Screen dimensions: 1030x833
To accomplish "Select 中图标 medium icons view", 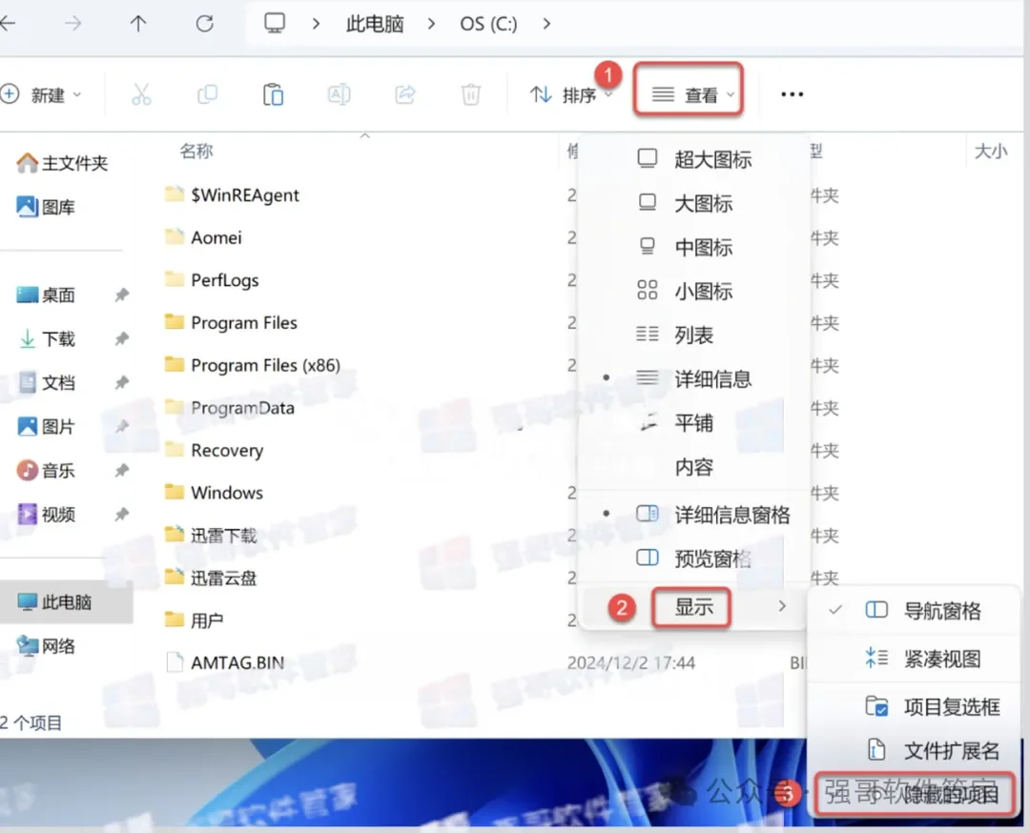I will click(693, 248).
